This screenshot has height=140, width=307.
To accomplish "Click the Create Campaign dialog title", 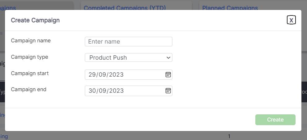I will (35, 20).
